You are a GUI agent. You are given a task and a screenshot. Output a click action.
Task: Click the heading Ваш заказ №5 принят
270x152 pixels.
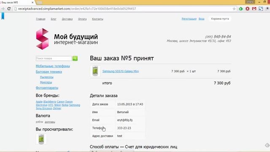click(x=122, y=58)
